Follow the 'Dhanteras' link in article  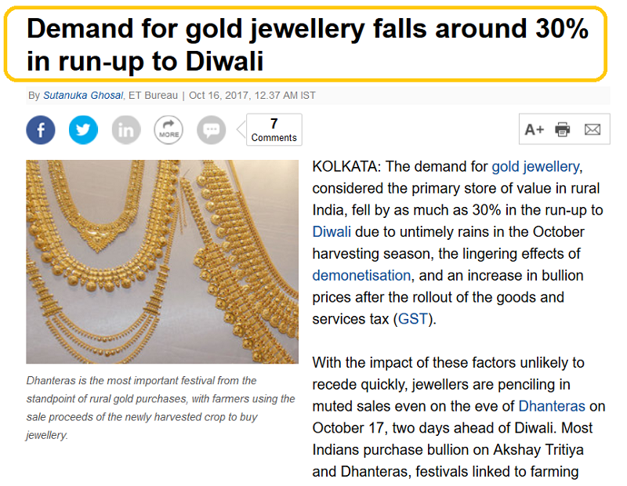coord(552,406)
